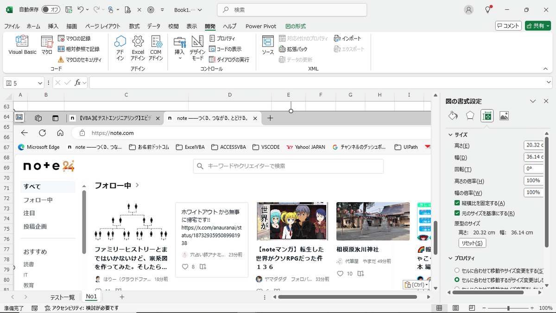Collapse the サイズ section
556x313 pixels.
450,134
